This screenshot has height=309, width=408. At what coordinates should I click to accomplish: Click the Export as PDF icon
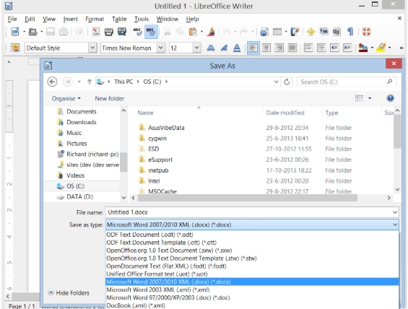[96, 32]
